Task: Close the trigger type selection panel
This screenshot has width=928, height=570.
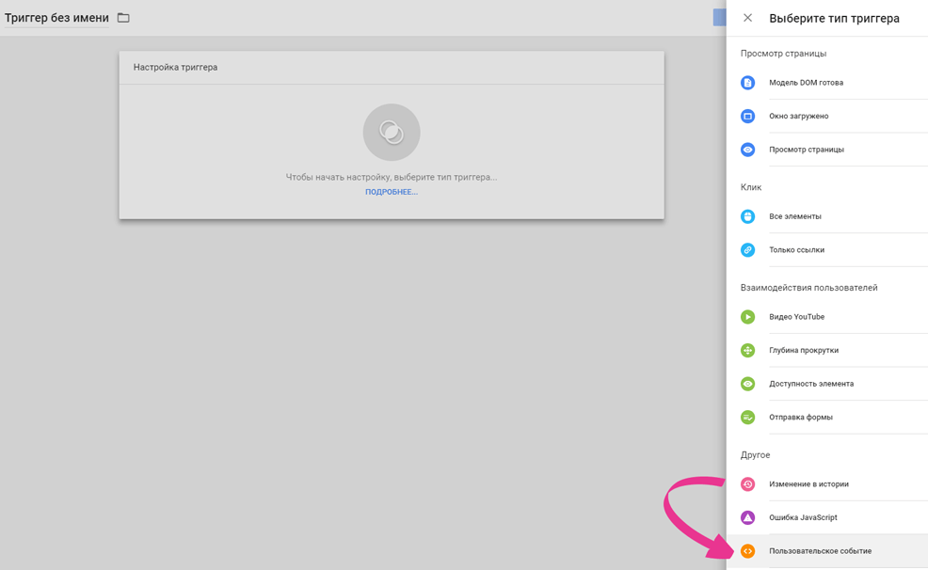Action: click(747, 18)
